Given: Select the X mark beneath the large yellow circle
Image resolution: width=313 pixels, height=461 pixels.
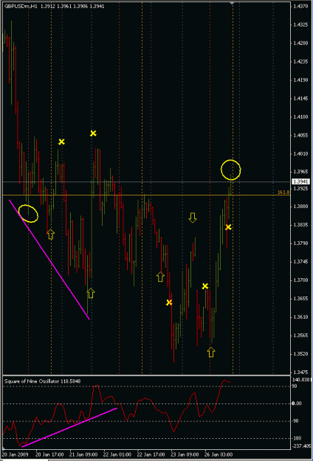Looking at the screenshot, I should (x=229, y=227).
